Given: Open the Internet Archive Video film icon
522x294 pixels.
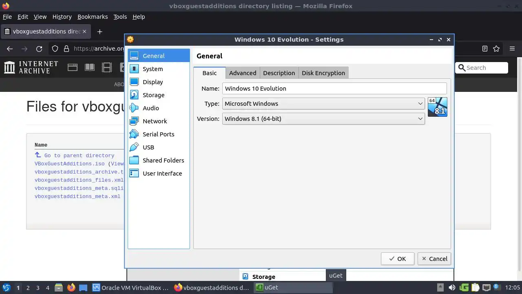Looking at the screenshot, I should click(107, 68).
